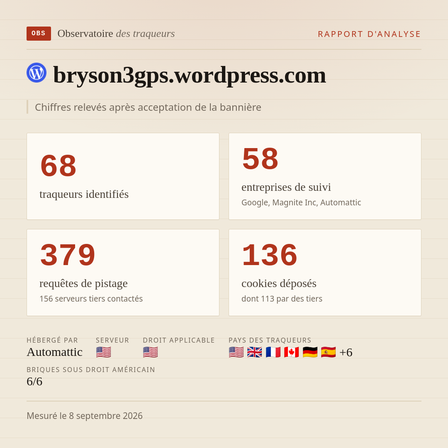
Task: Click the US flag under Droit applicable
Action: (150, 352)
